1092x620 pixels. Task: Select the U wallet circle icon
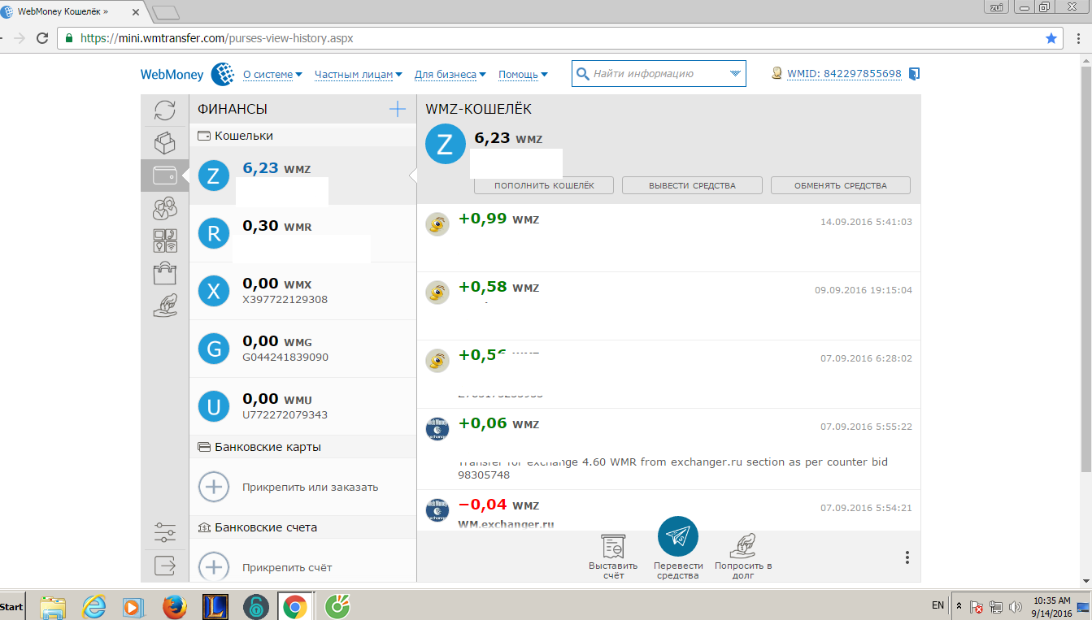tap(214, 406)
